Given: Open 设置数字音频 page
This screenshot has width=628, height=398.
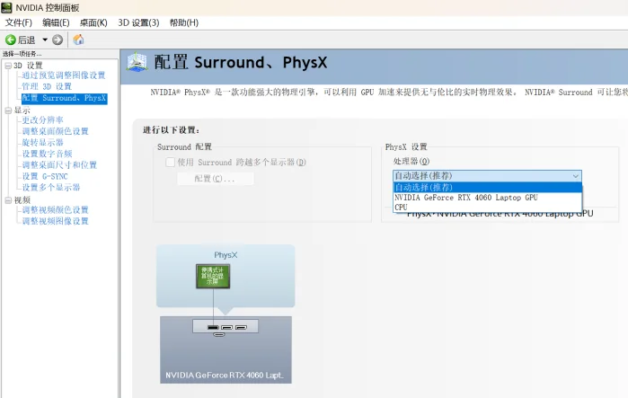Looking at the screenshot, I should (x=48, y=154).
